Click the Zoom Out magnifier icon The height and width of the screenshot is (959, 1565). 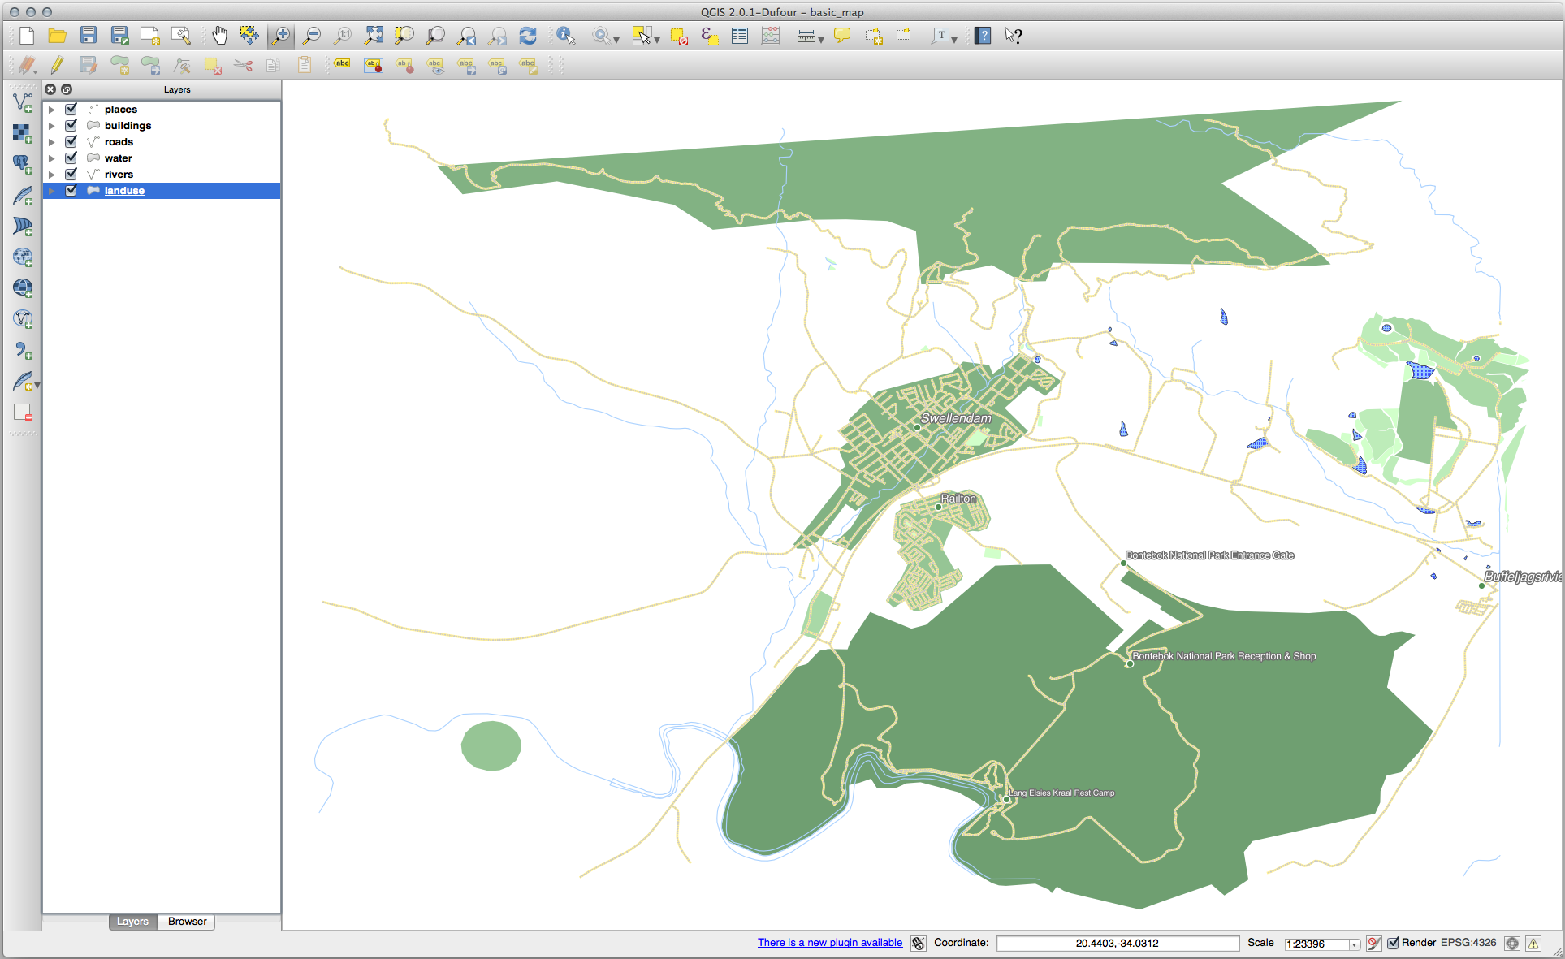pyautogui.click(x=311, y=35)
